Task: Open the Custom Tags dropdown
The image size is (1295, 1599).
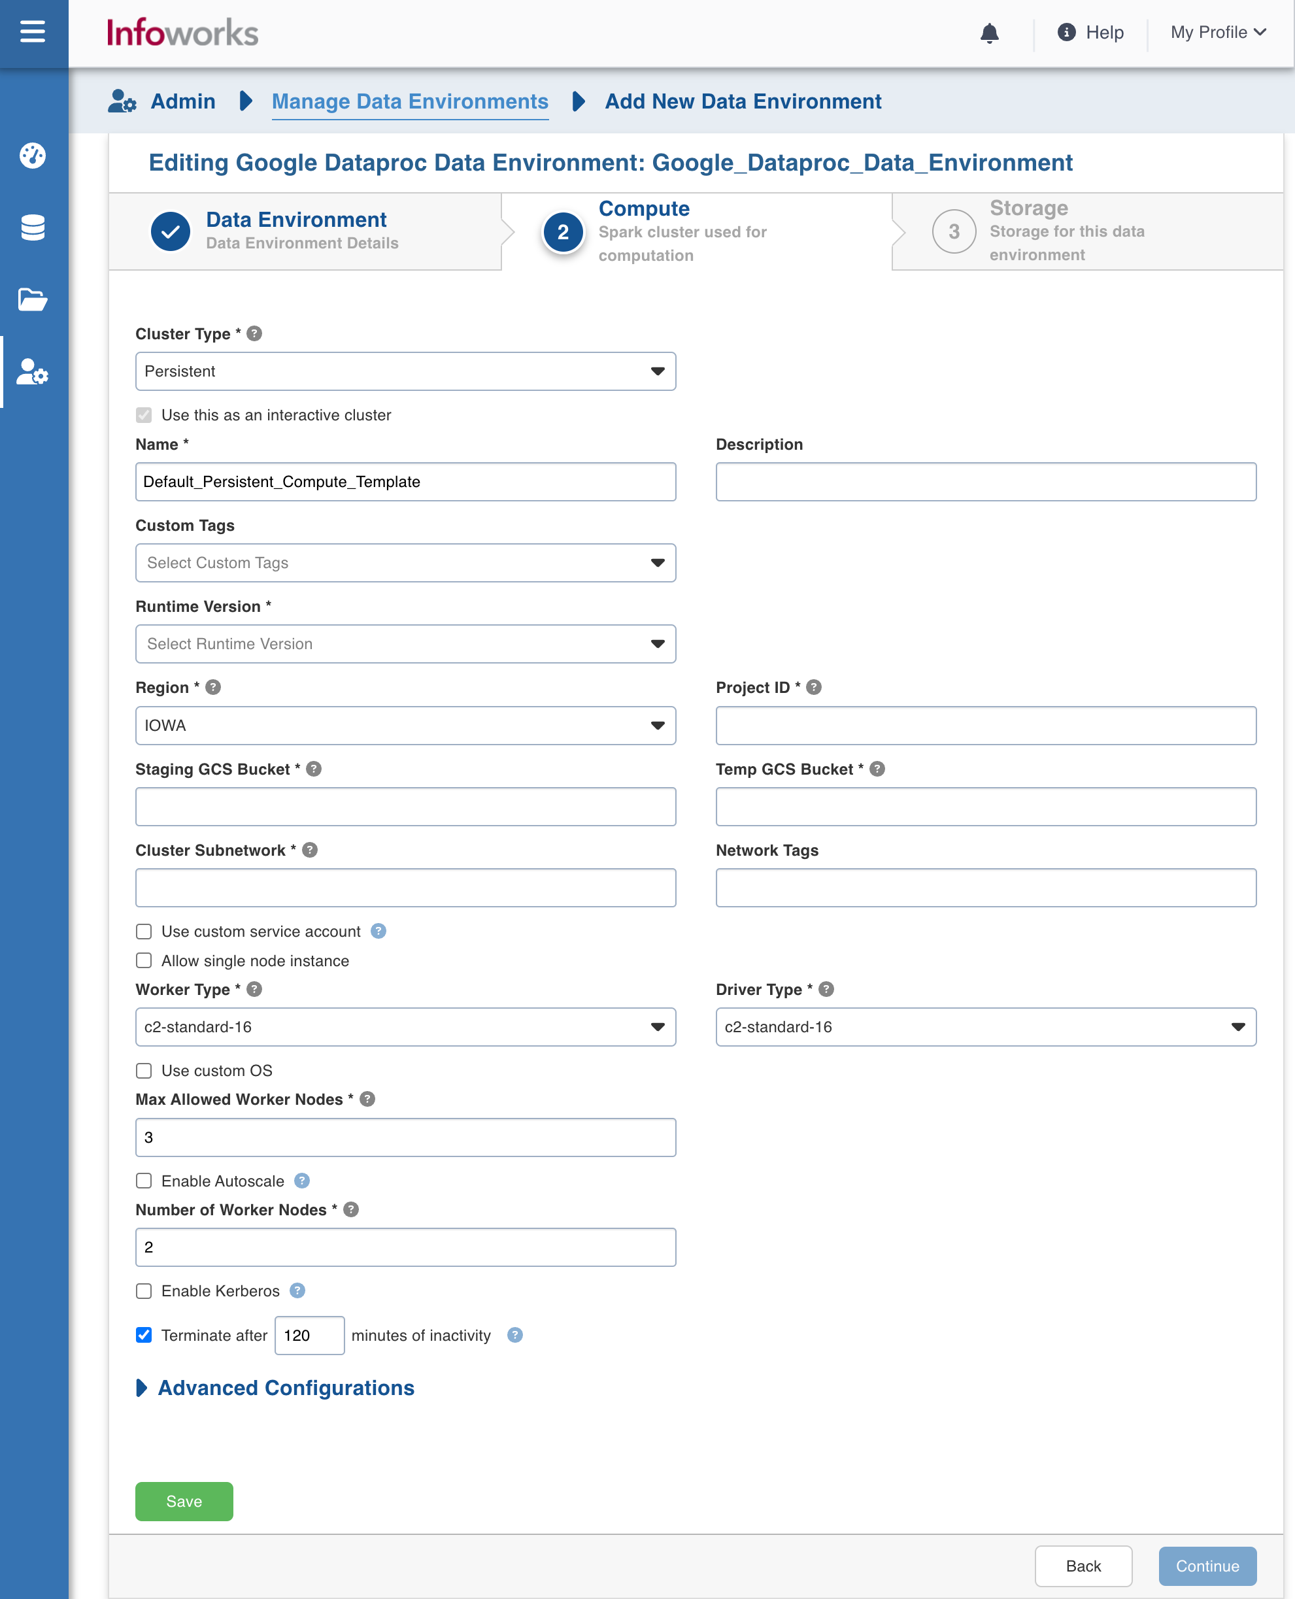Action: [x=406, y=563]
